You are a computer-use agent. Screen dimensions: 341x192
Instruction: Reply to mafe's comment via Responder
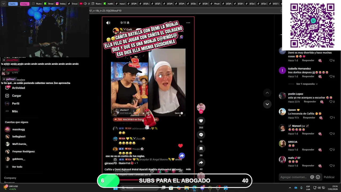(x=308, y=166)
